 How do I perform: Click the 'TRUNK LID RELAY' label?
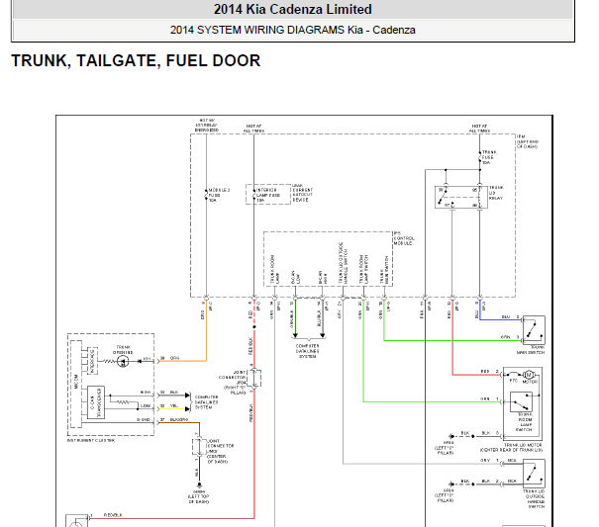coord(496,193)
